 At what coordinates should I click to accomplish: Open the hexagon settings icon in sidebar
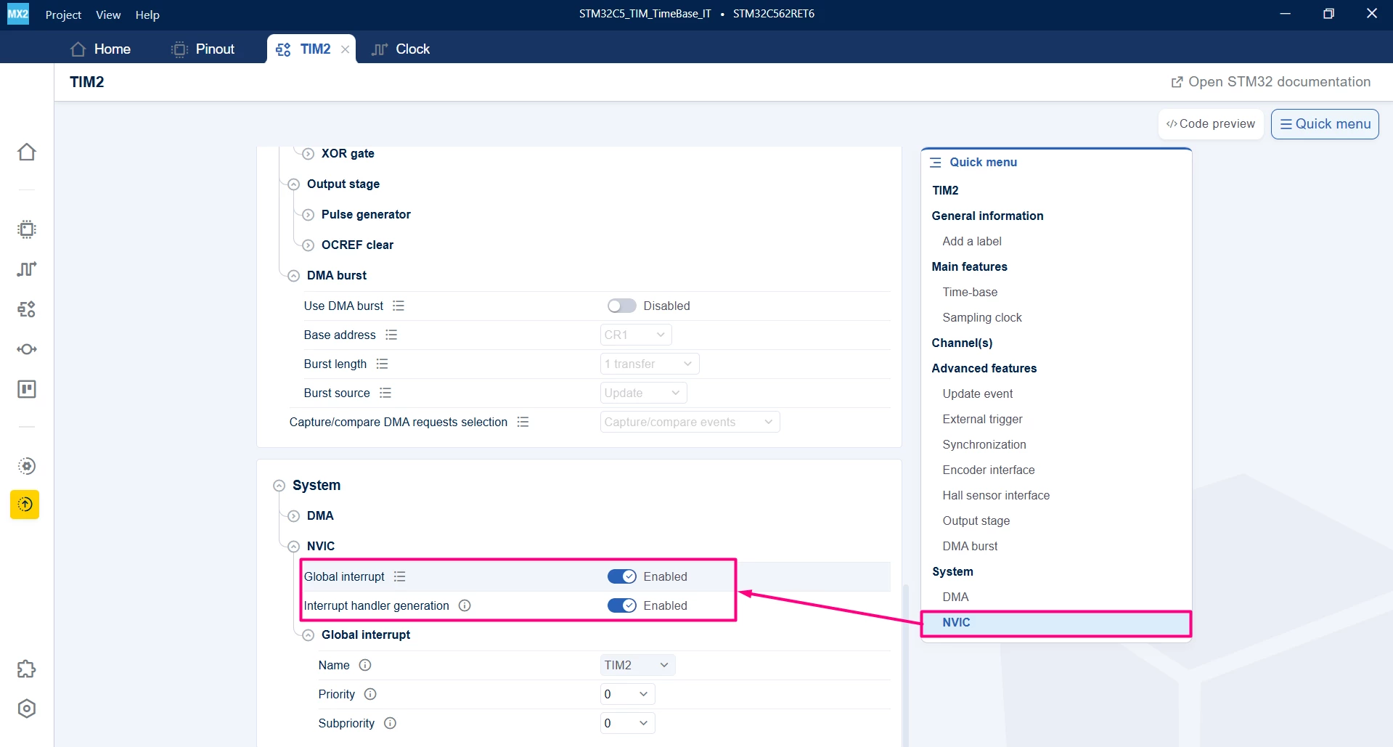coord(27,709)
